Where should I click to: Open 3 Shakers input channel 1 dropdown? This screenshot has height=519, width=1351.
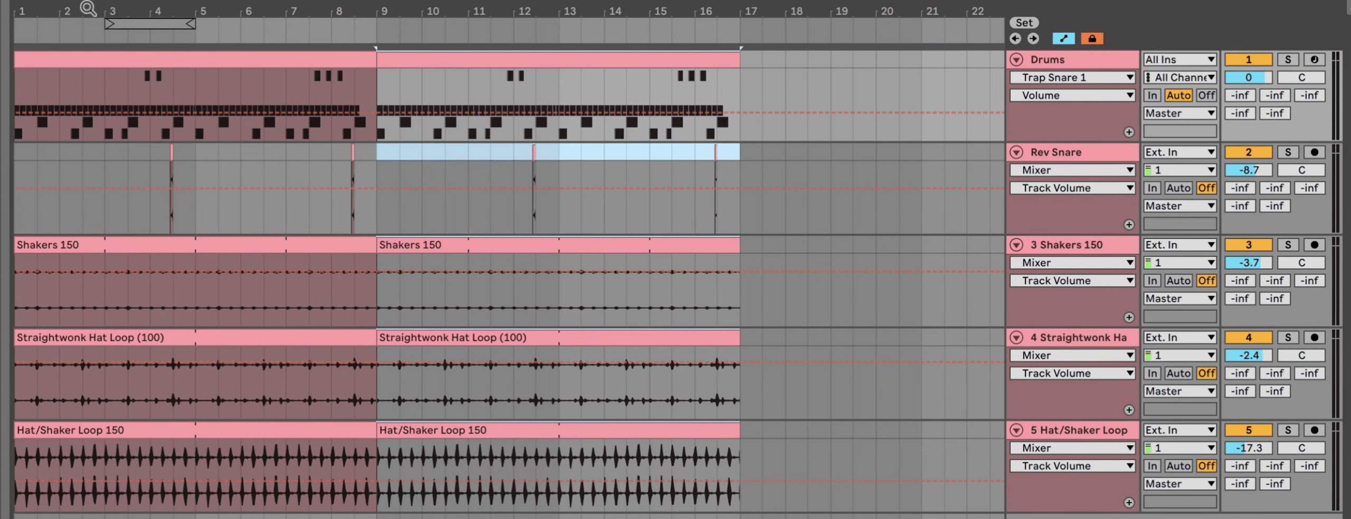click(x=1180, y=263)
